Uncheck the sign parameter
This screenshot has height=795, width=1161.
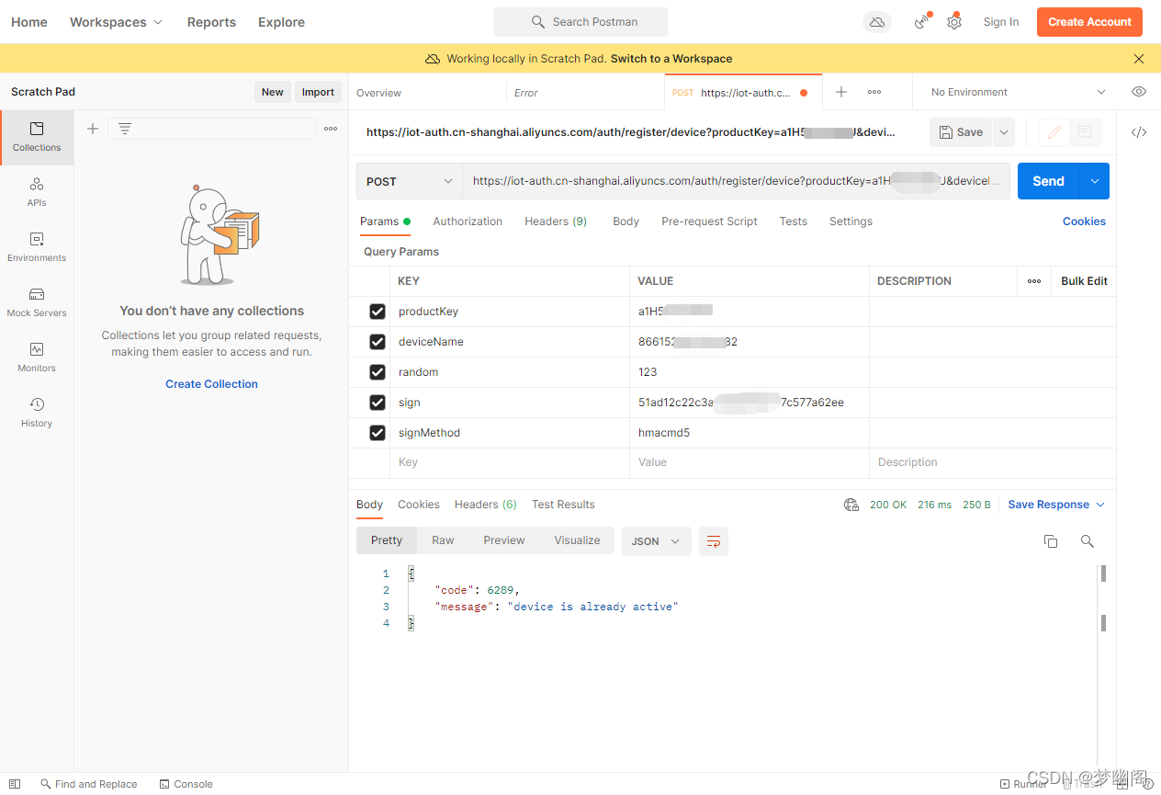pyautogui.click(x=378, y=403)
